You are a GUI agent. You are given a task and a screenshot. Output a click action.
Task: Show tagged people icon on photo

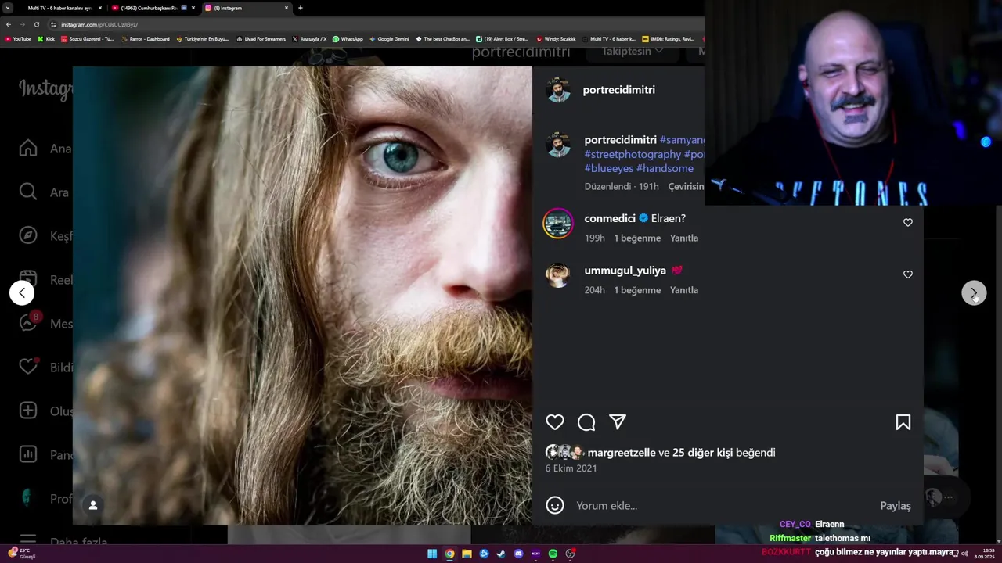[x=92, y=505]
